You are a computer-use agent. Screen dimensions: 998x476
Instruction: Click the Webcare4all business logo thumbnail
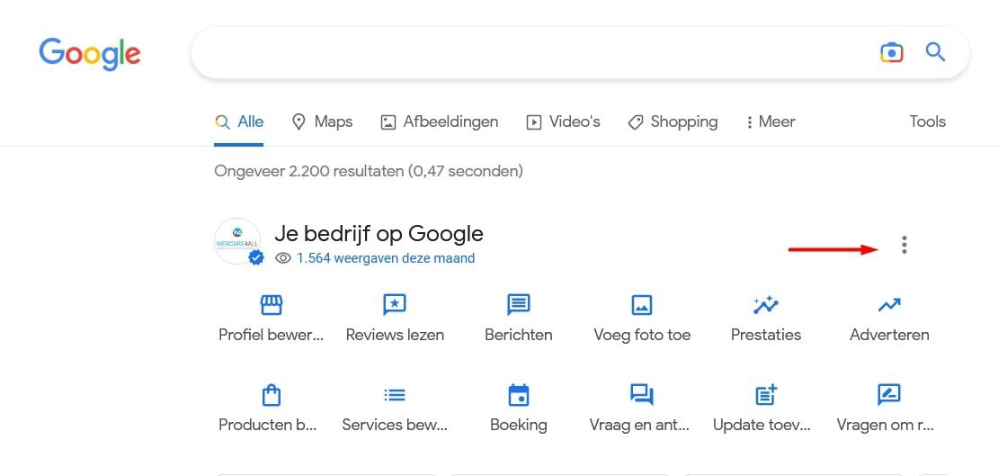236,241
